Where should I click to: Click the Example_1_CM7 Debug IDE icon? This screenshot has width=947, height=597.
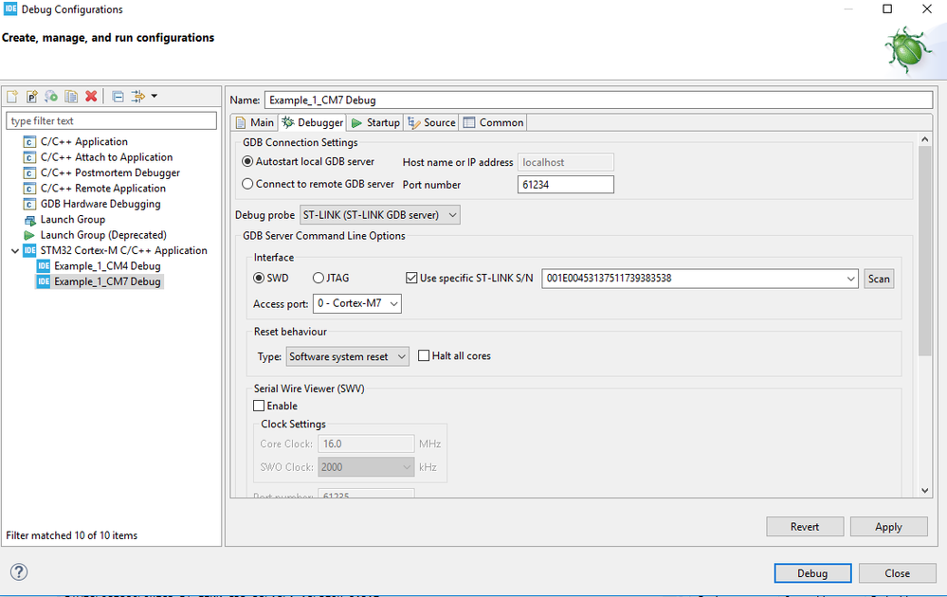click(44, 281)
